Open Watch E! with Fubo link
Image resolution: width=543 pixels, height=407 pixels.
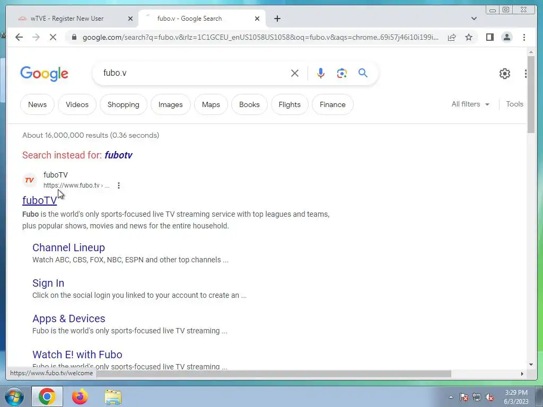coord(77,355)
